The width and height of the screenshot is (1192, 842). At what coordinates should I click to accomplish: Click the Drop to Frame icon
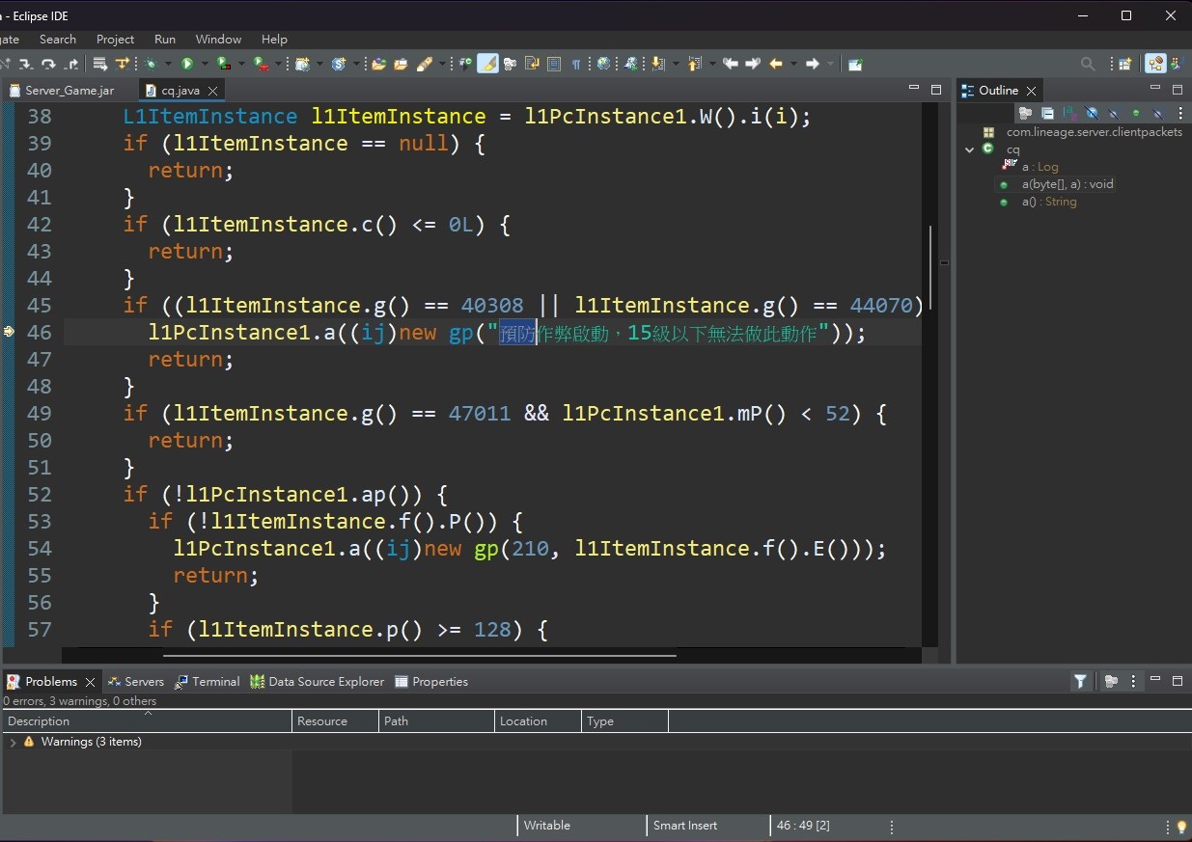click(100, 64)
